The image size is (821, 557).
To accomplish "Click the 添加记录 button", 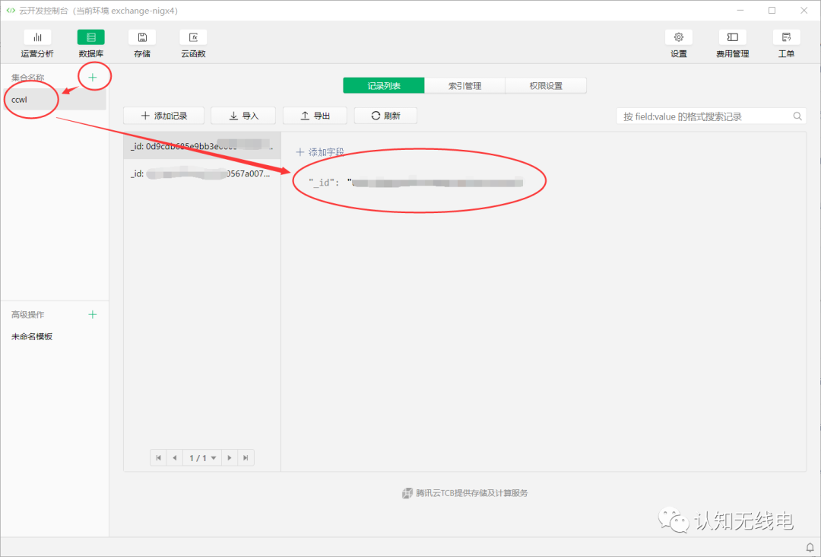I will tap(164, 116).
